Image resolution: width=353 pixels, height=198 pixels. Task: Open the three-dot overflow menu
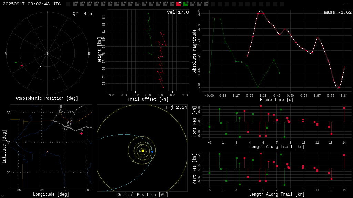click(346, 5)
